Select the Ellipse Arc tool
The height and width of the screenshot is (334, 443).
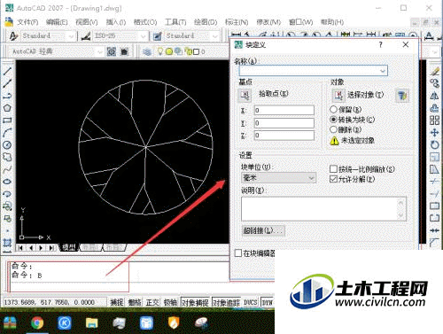coord(7,194)
